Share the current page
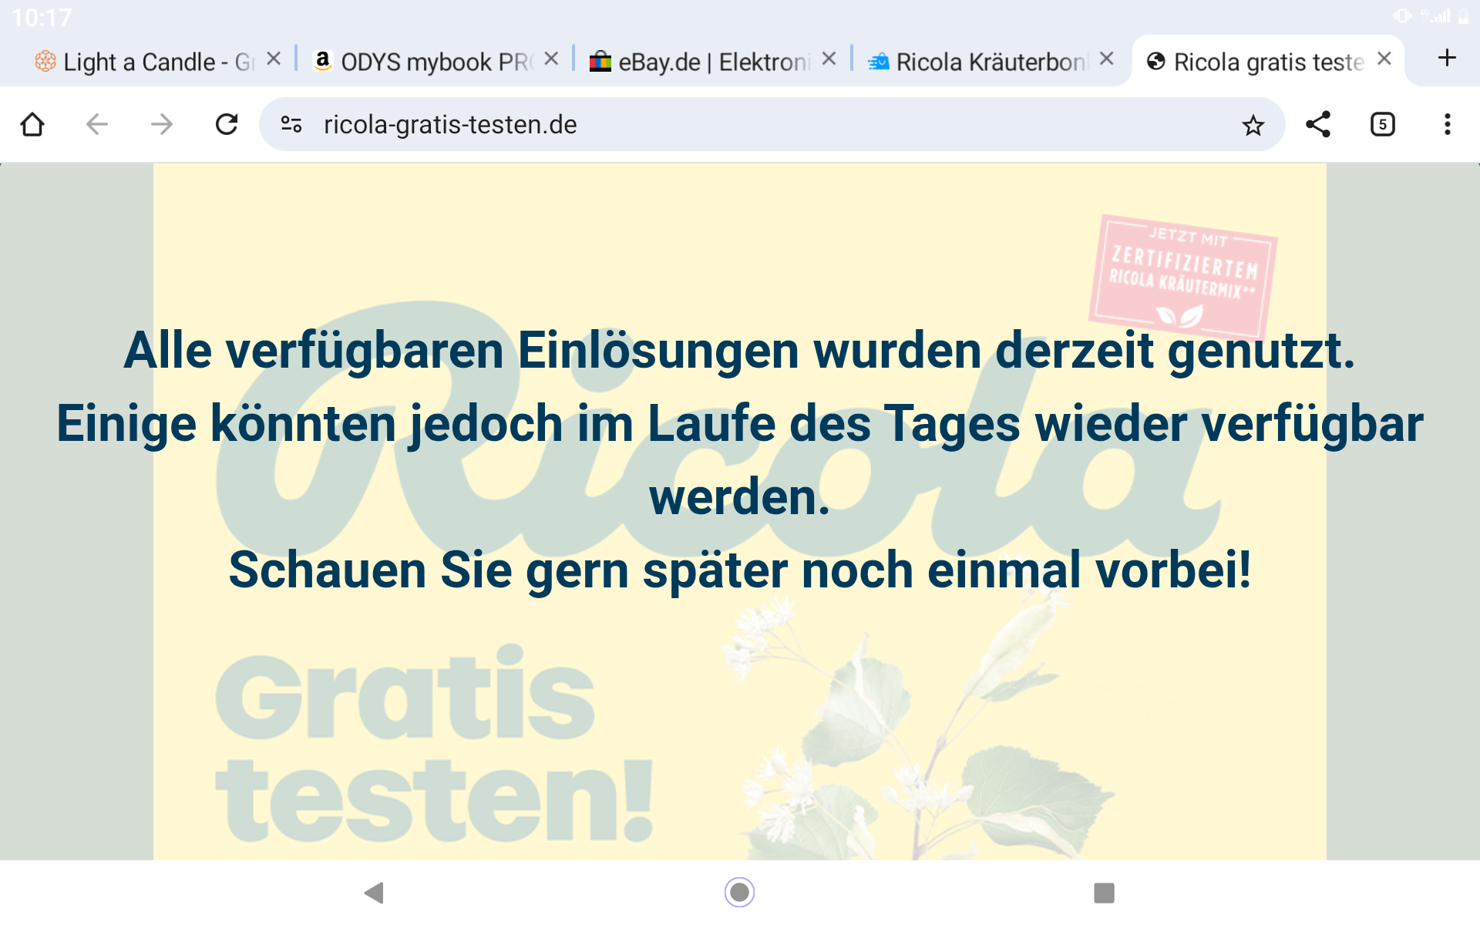 click(1318, 124)
